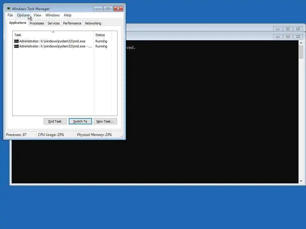Switch to the Networking tab

click(93, 23)
